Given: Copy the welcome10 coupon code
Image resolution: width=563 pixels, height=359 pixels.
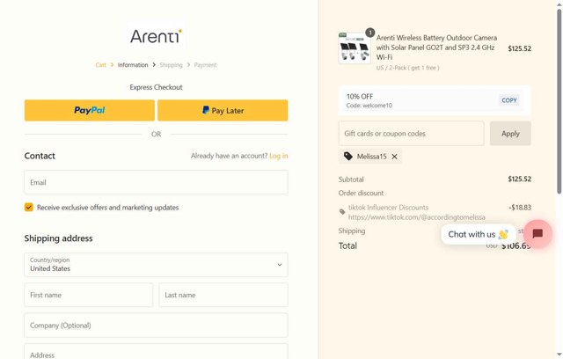Looking at the screenshot, I should 509,100.
